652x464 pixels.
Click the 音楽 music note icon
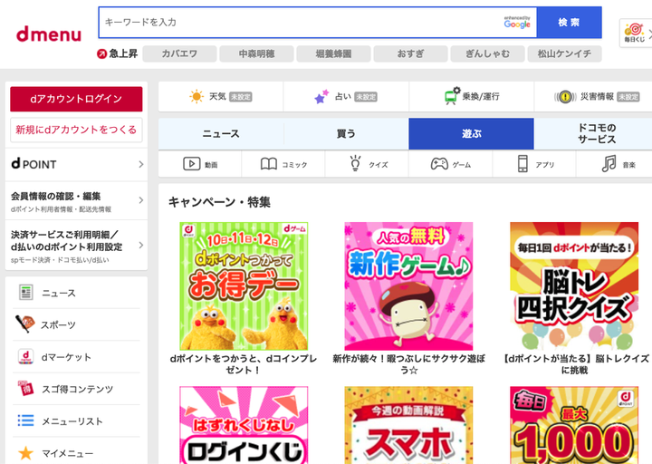tap(609, 163)
